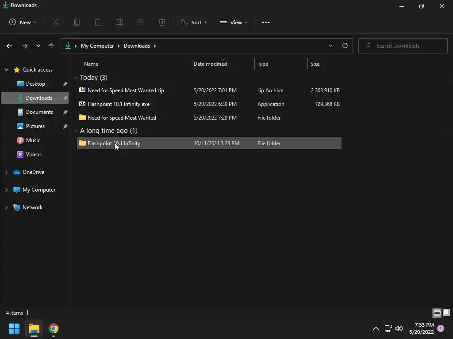Click File Explorer on the taskbar

[x=34, y=328]
